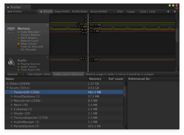Step to the next frame arrow
The width and height of the screenshot is (184, 135).
click(175, 12)
